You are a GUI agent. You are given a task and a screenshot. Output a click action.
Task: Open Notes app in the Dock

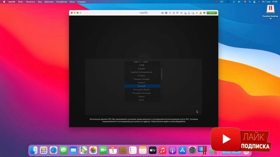(143, 150)
